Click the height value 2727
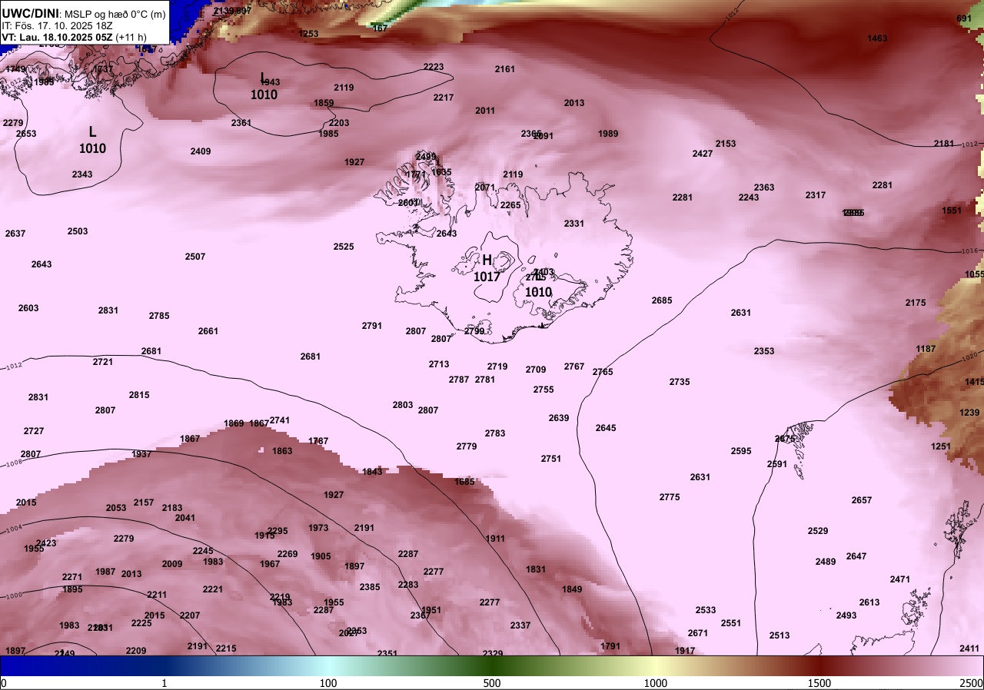 34,432
